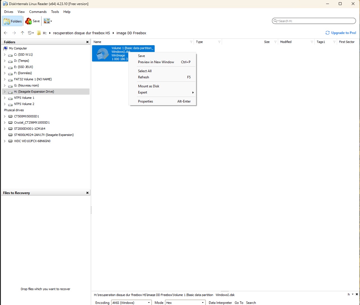Screen dimensions: 360x305
Task: Expand the Crucial_CT256MX100SSD1 physical drive
Action: [x=5, y=122]
